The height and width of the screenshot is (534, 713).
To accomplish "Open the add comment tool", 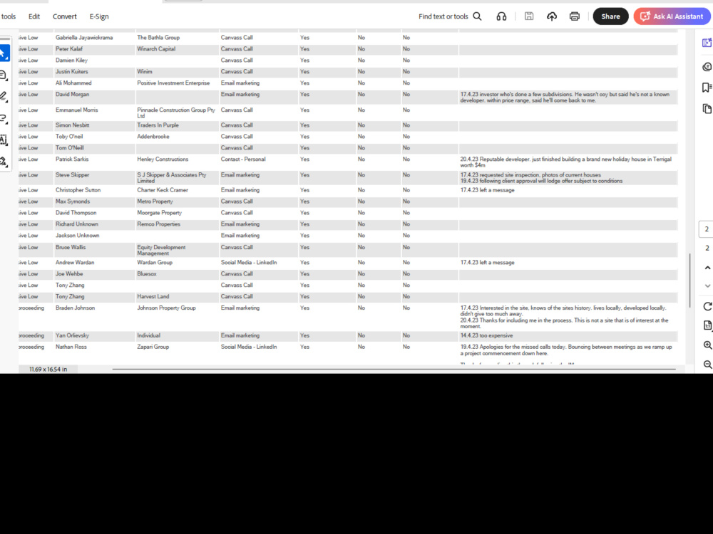I will pos(4,75).
